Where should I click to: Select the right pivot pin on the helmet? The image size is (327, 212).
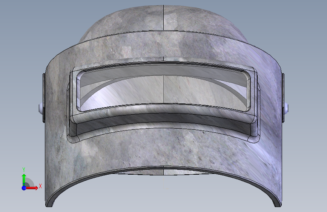click(x=286, y=109)
